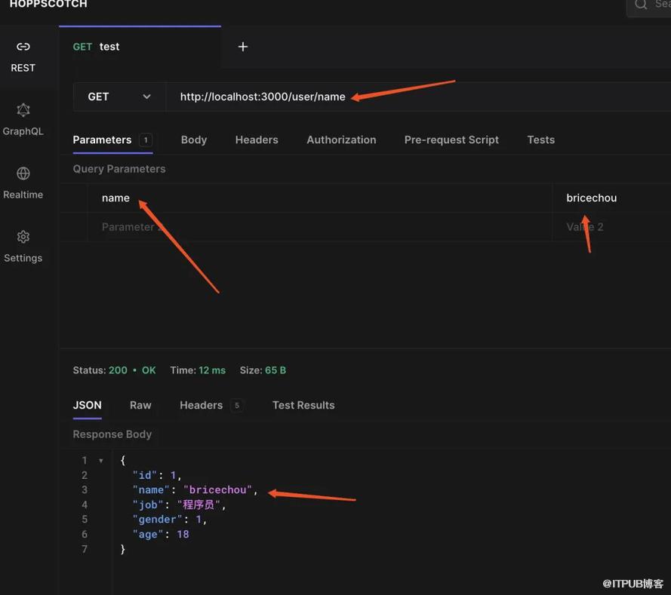View the Raw response tab

[140, 405]
